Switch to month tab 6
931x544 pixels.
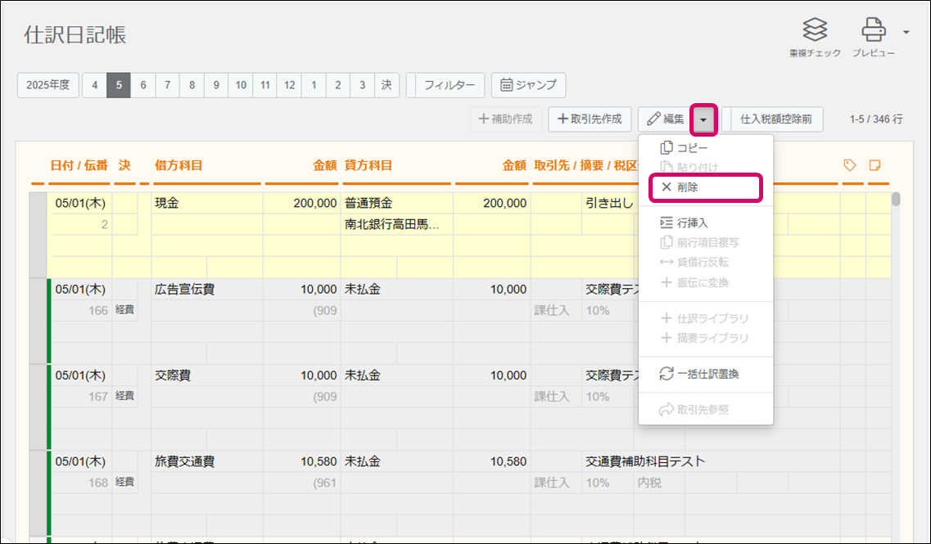coord(143,85)
